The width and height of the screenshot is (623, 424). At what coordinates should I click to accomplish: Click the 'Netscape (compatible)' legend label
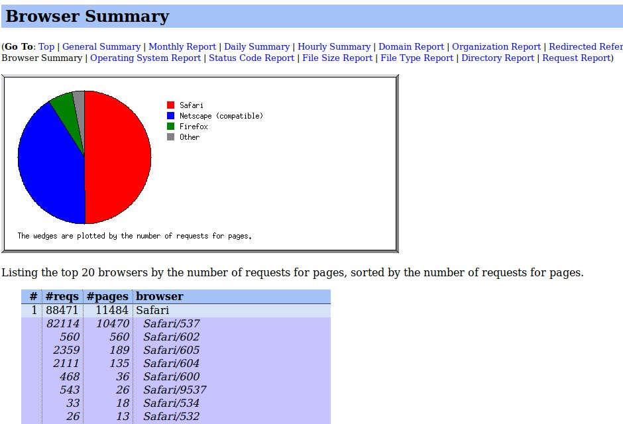tap(221, 116)
